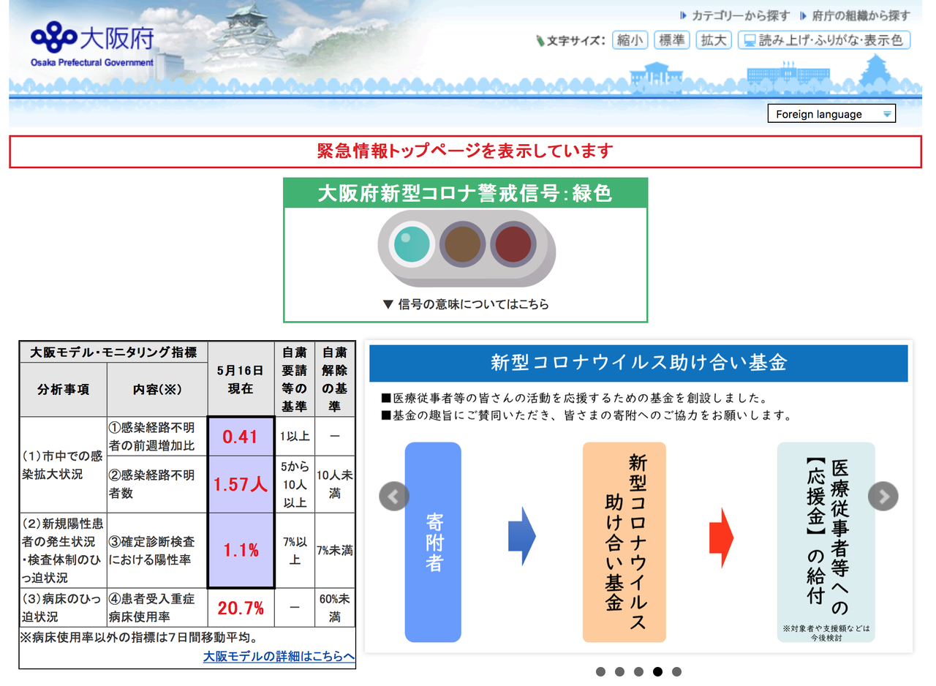Set text size to 標準
936x686 pixels.
(671, 40)
